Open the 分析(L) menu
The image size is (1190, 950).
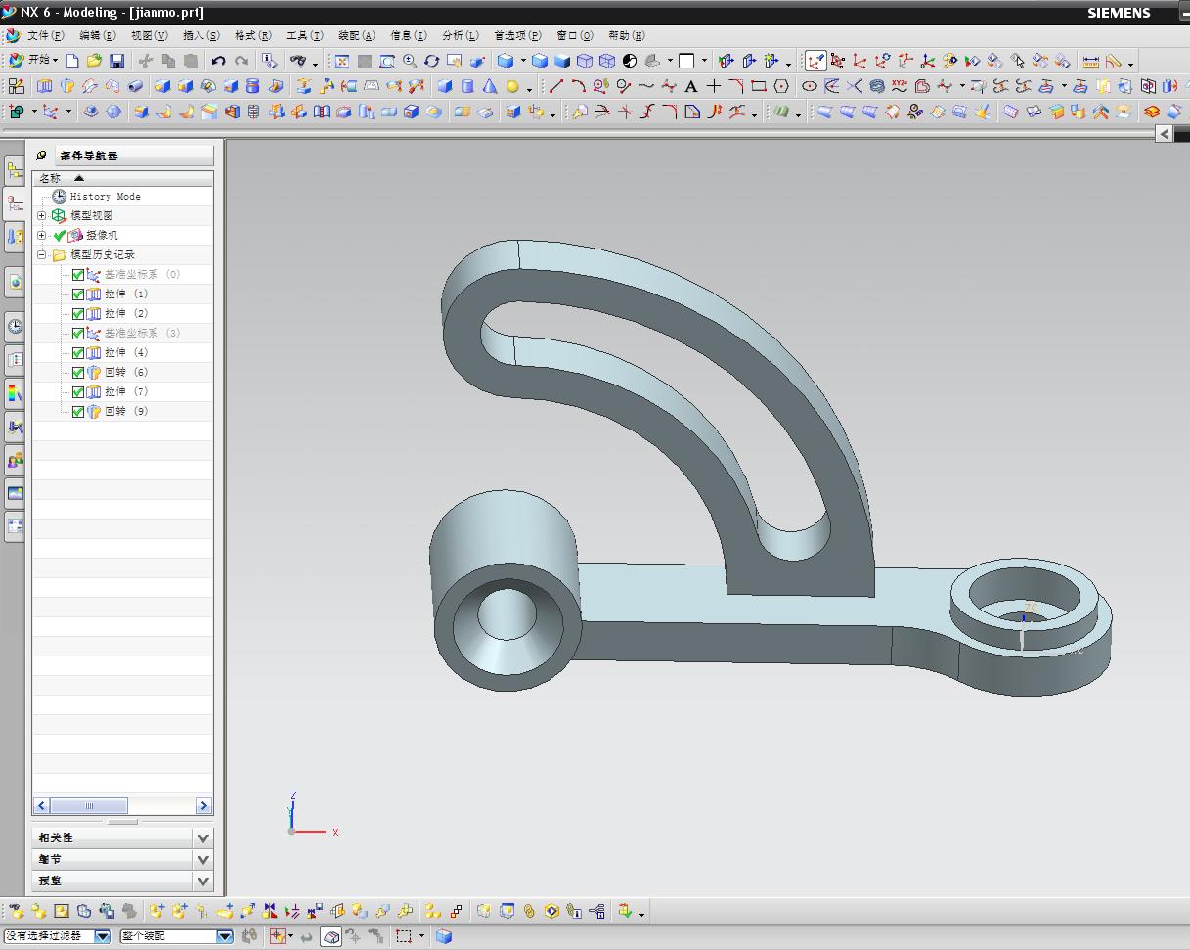click(460, 35)
